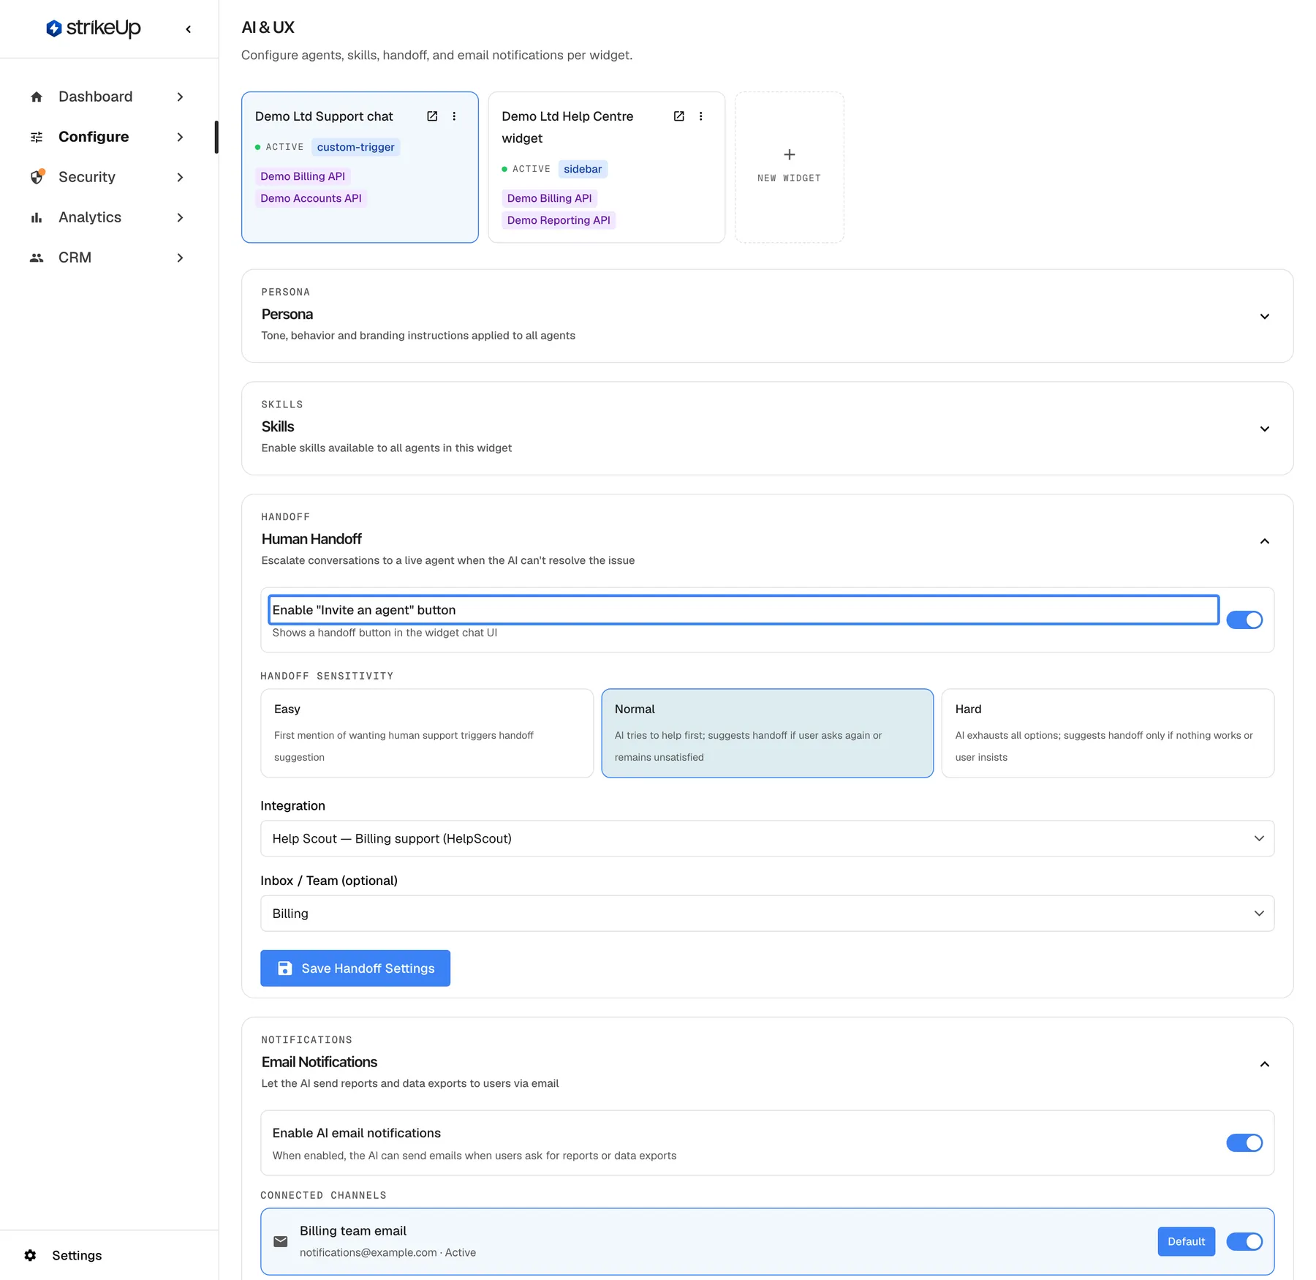Open the Inbox / Team dropdown

click(x=767, y=913)
